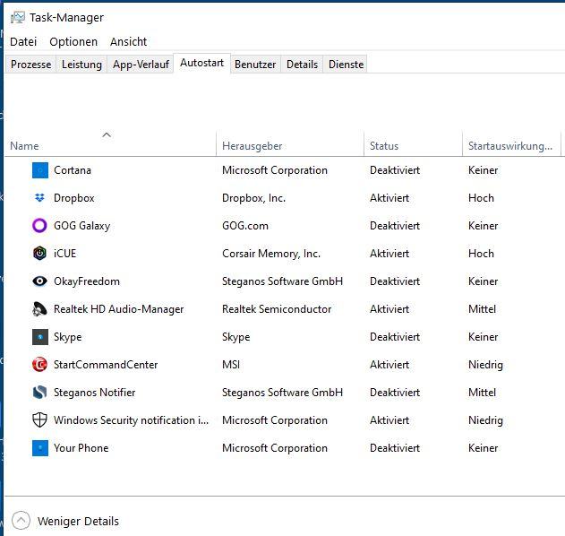Click Hoch impact in iCUE row
The height and width of the screenshot is (536, 565).
tap(481, 254)
